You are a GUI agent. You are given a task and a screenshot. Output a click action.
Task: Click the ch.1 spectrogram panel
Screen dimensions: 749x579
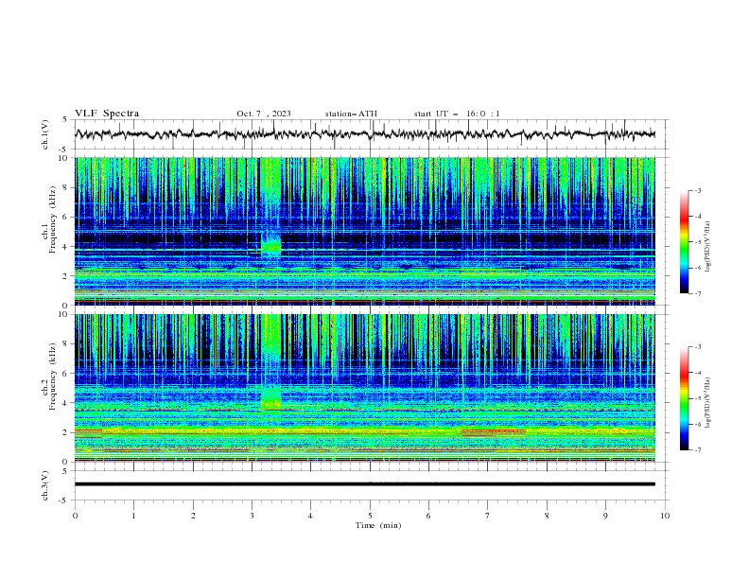click(x=364, y=231)
